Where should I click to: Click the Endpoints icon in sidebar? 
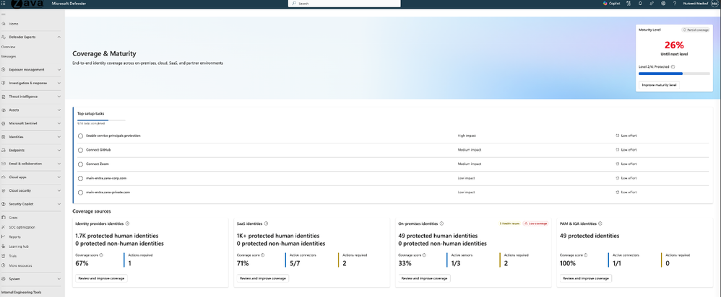click(4, 150)
